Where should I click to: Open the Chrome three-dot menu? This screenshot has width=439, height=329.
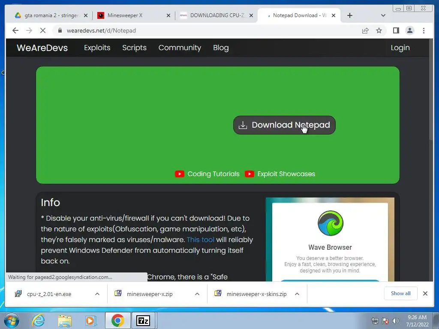click(424, 30)
